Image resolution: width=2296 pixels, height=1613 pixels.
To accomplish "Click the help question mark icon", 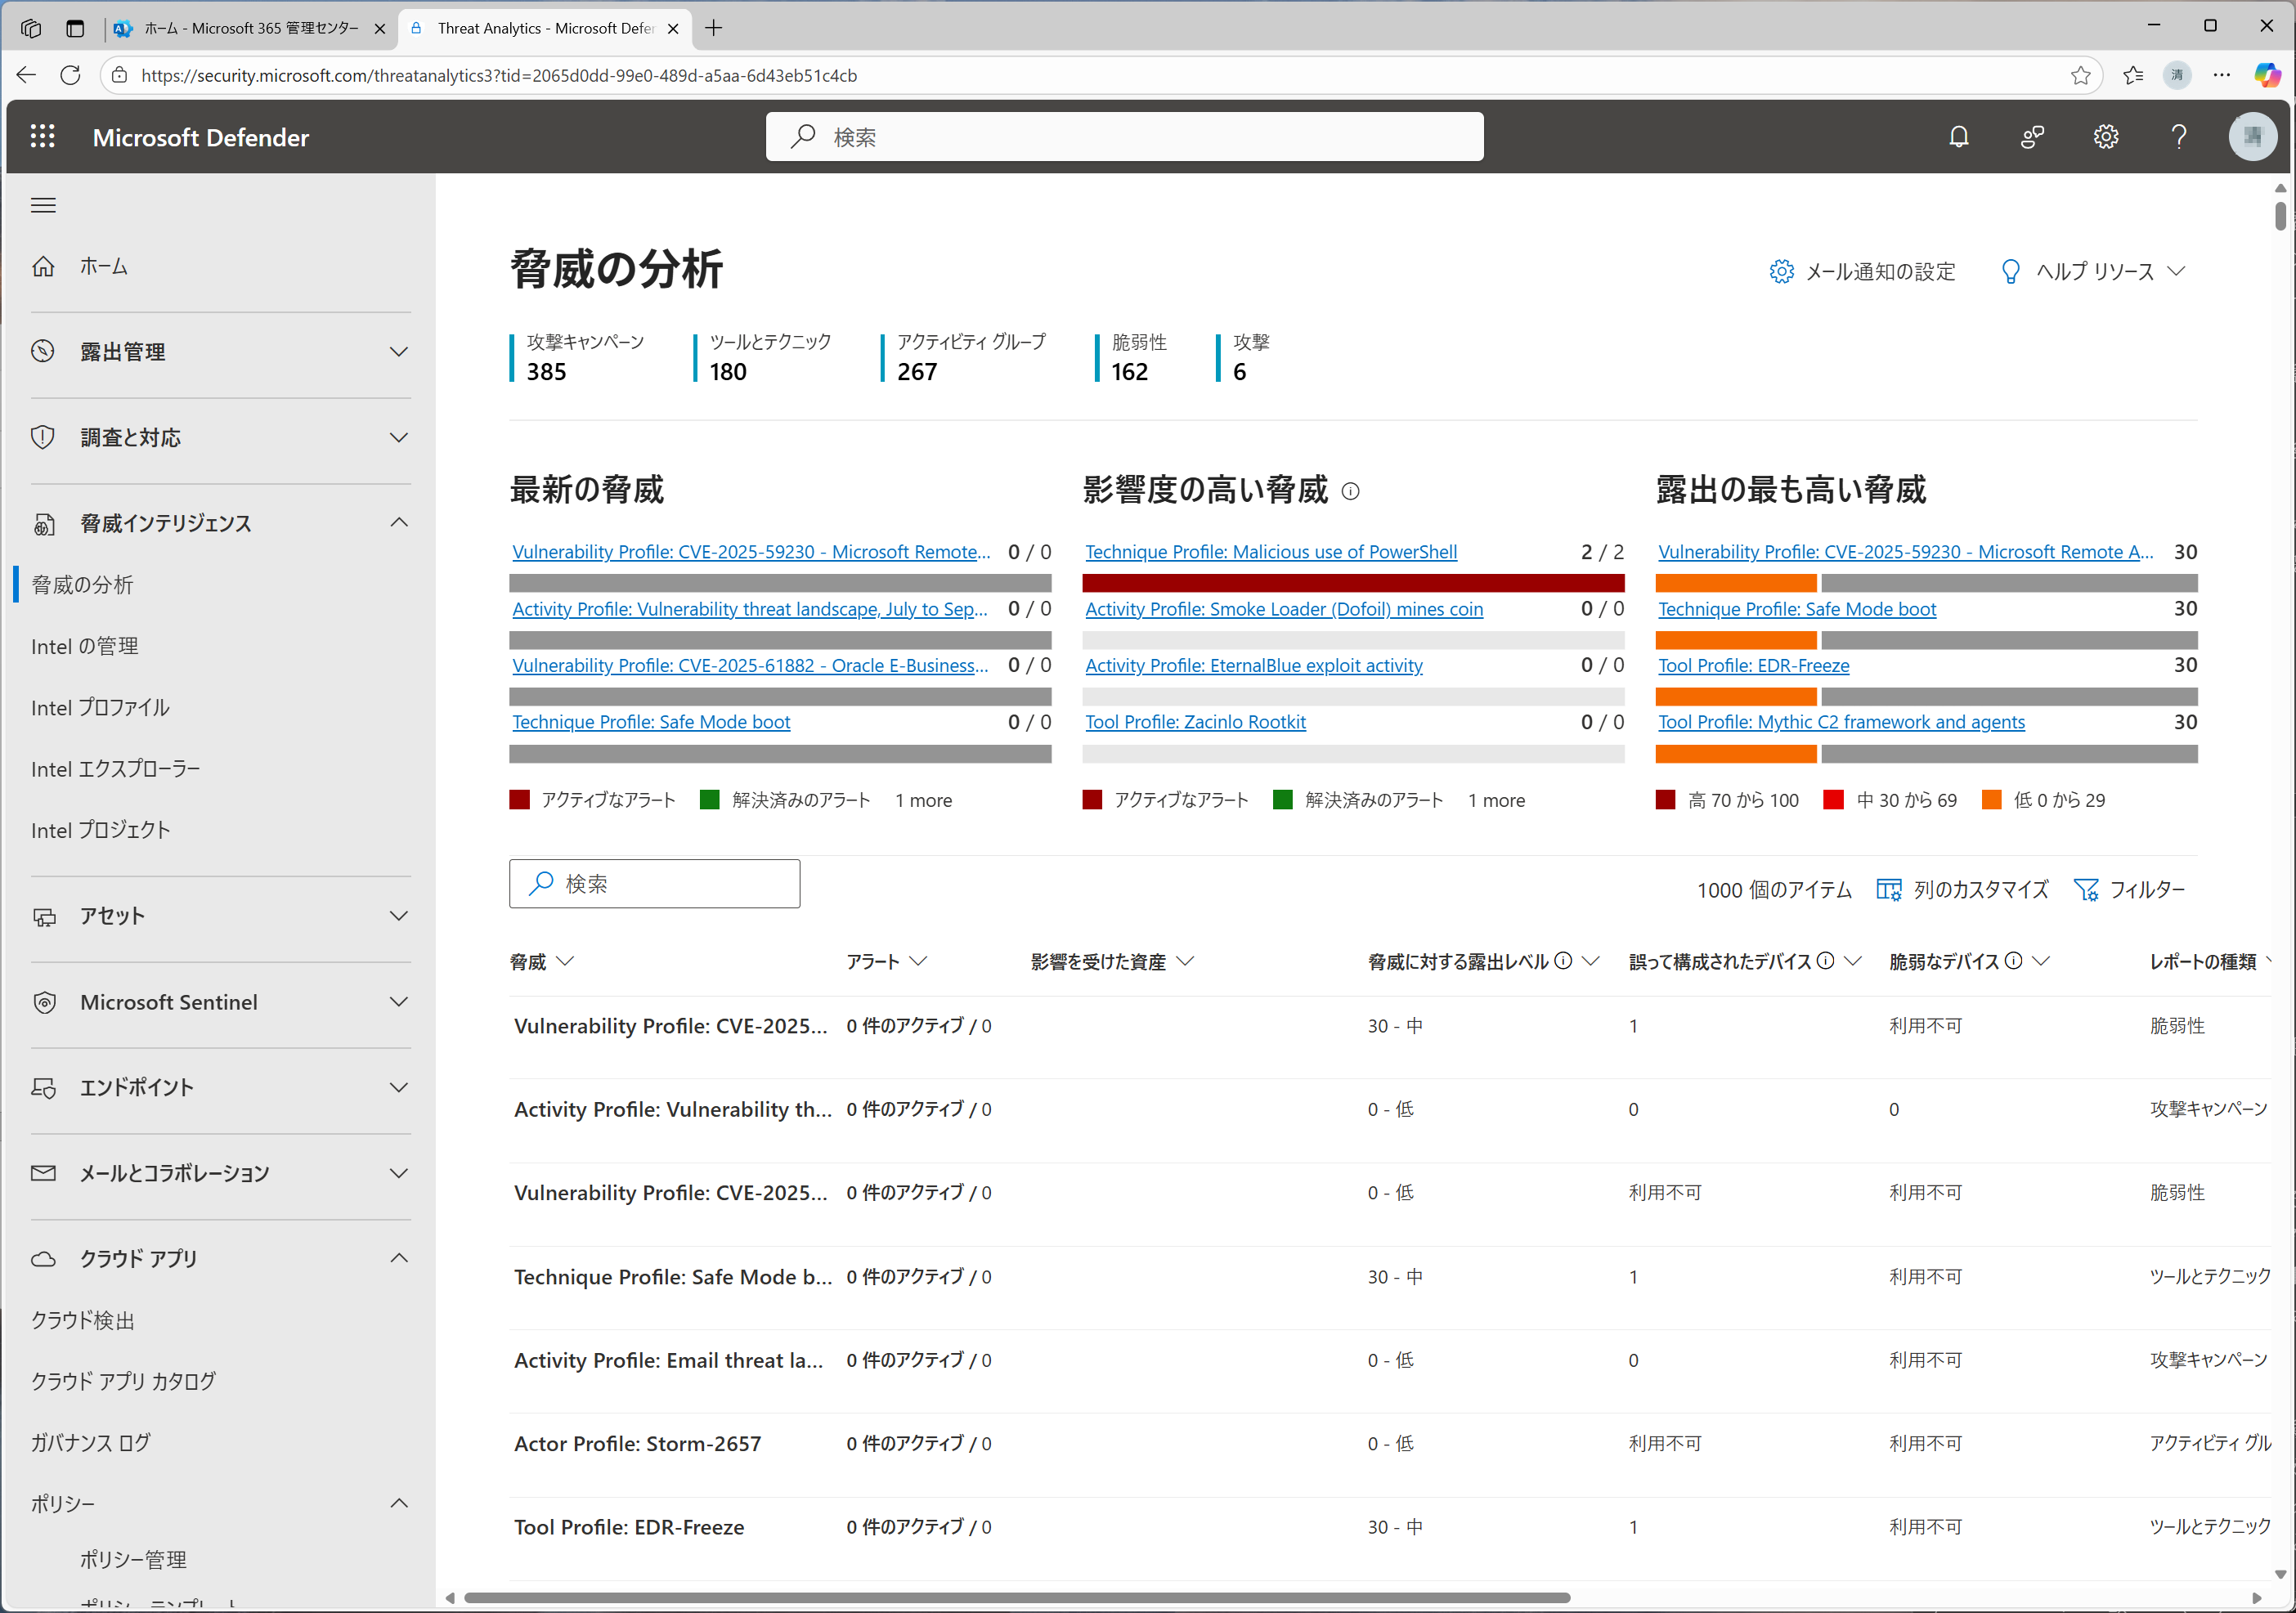I will coord(2178,137).
